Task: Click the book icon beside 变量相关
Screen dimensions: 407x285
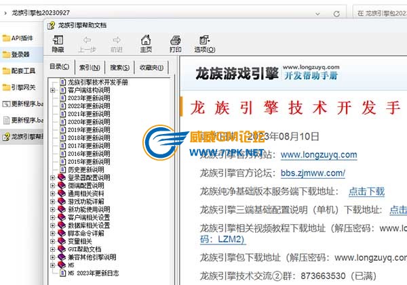Action: 62,241
